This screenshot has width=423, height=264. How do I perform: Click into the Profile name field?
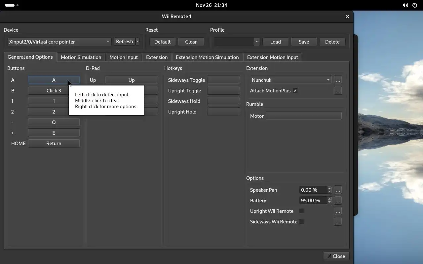click(234, 42)
